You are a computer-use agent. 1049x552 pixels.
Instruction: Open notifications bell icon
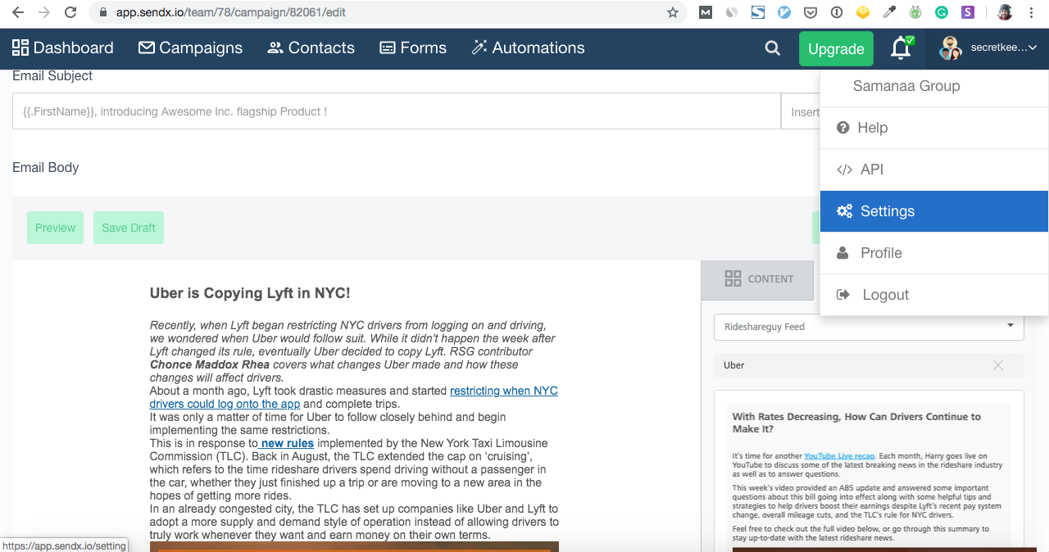(x=901, y=48)
